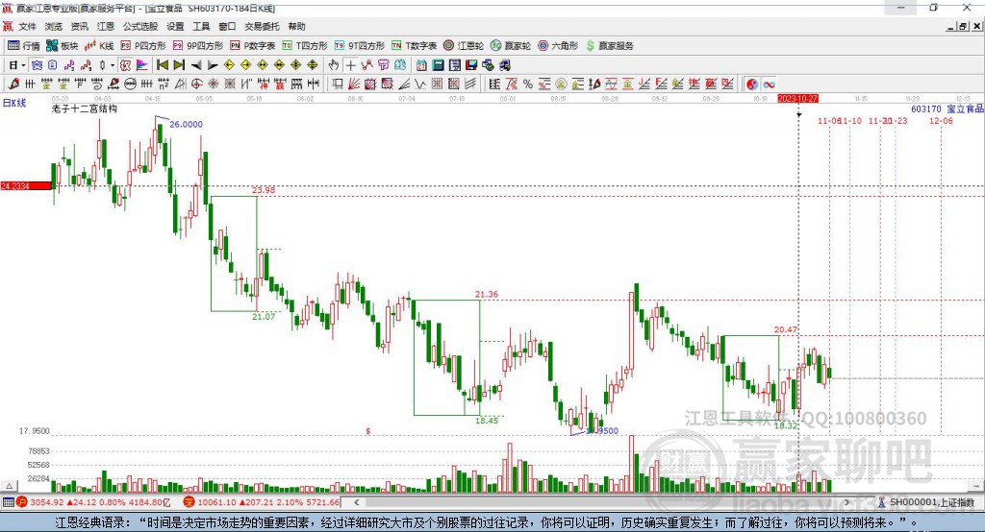Open the 赢家轮 wheel tool
The height and width of the screenshot is (532, 985).
(x=511, y=46)
